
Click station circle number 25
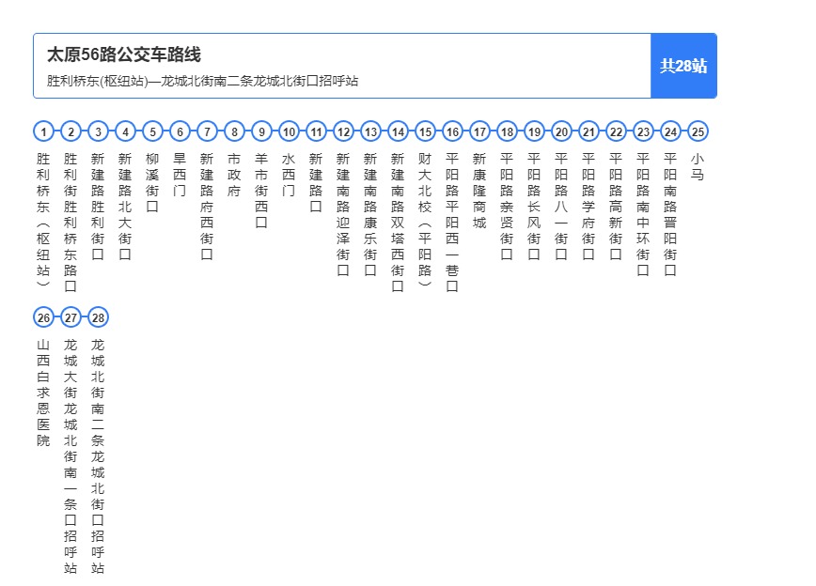click(698, 131)
